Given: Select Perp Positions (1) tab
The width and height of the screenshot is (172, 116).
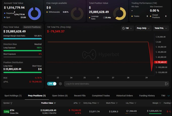Looking at the screenshot, I should [37, 96].
